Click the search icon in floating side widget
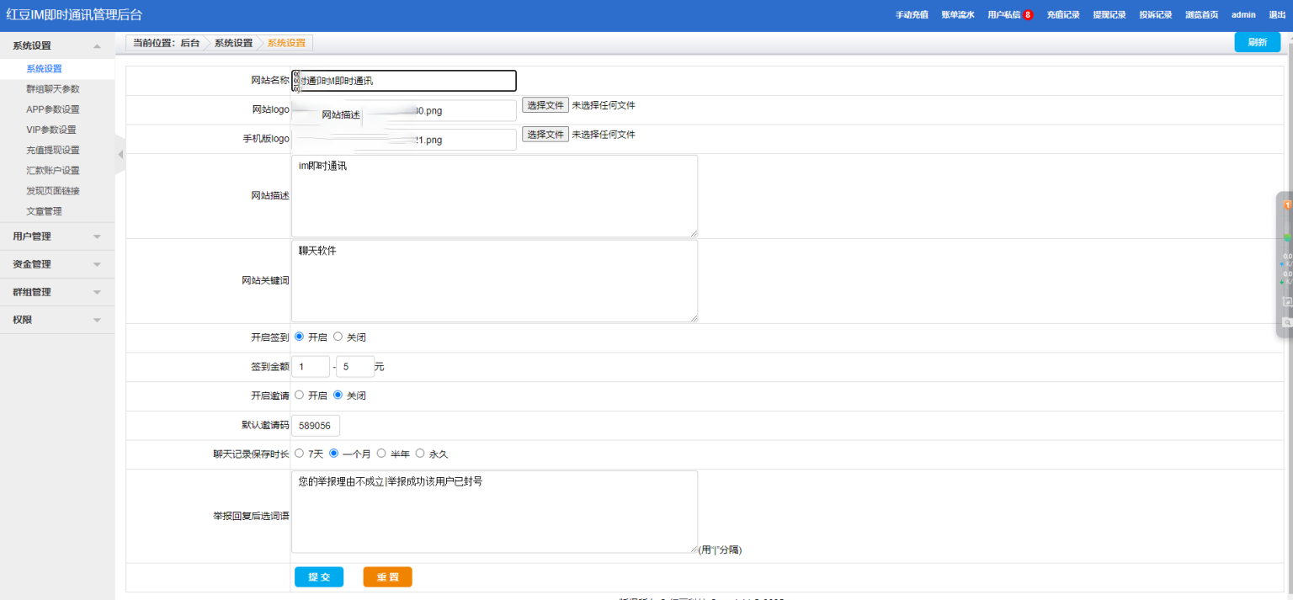Viewport: 1293px width, 600px height. point(1286,322)
